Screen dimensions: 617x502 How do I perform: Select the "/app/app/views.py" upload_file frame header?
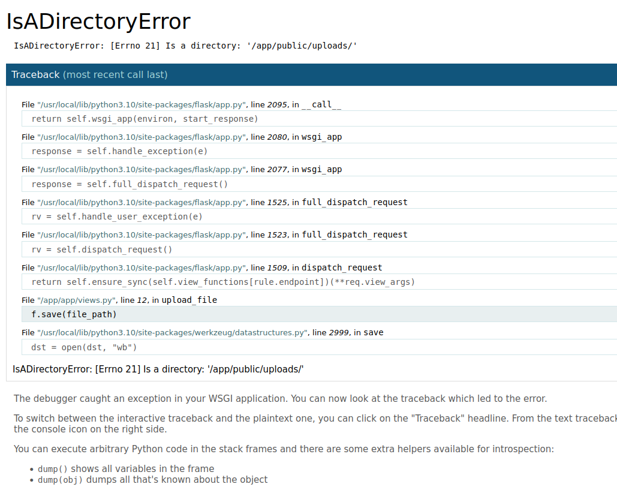pos(119,300)
